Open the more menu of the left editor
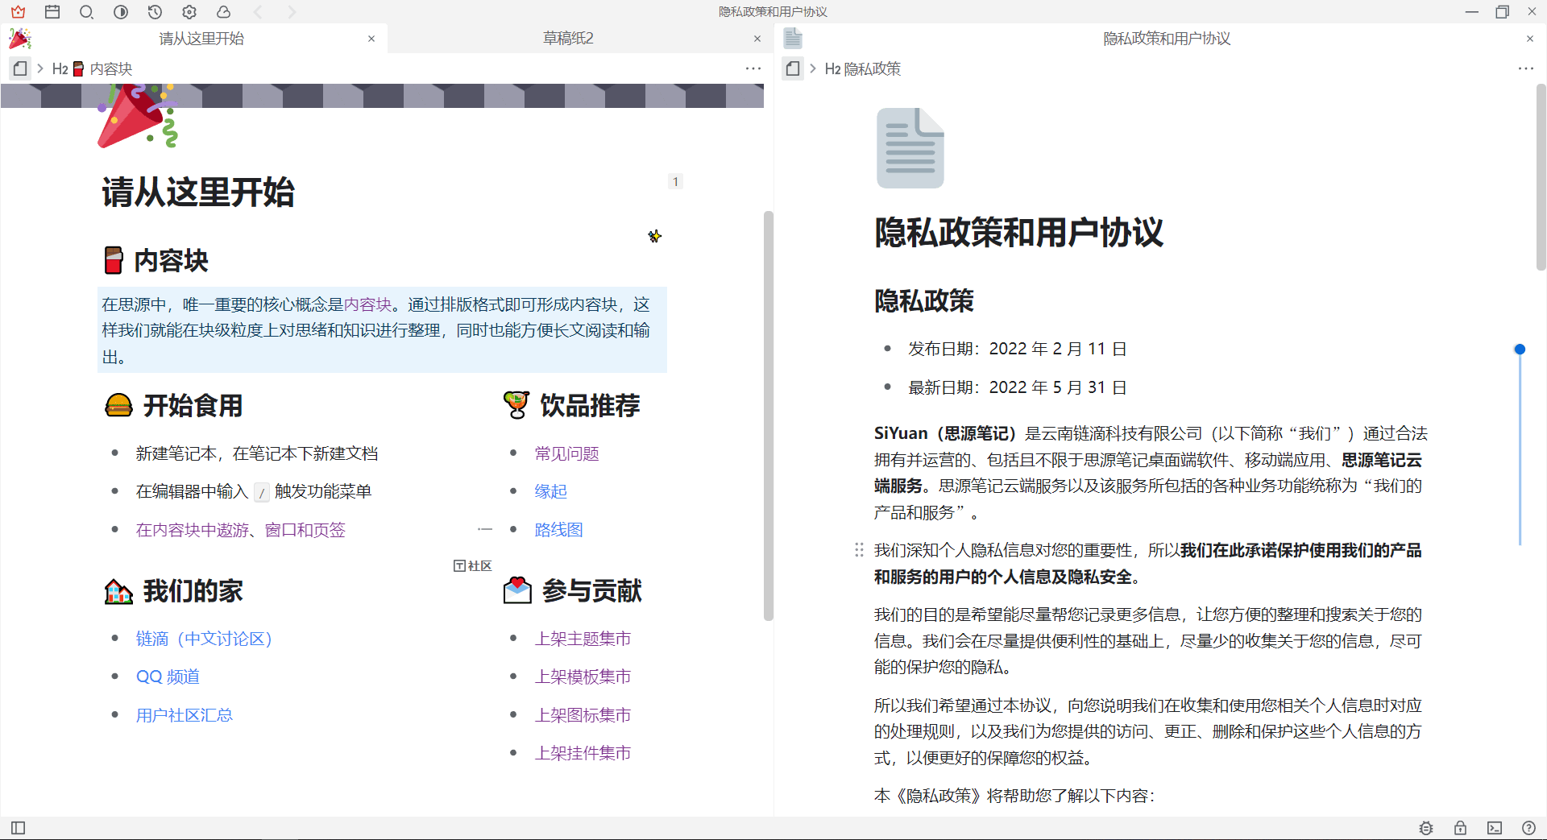 point(753,68)
